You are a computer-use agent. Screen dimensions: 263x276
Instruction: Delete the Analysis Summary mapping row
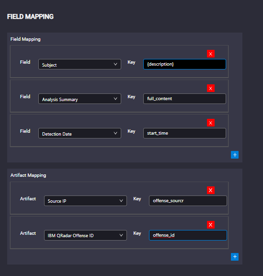click(210, 88)
